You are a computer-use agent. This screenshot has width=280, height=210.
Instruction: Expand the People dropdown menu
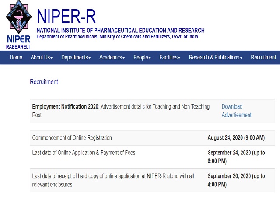pyautogui.click(x=142, y=57)
